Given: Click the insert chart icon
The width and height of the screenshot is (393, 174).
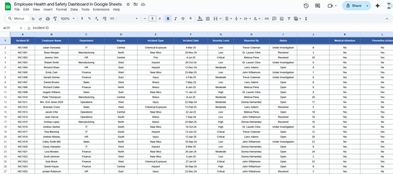Looking at the screenshot, I should [x=282, y=19].
